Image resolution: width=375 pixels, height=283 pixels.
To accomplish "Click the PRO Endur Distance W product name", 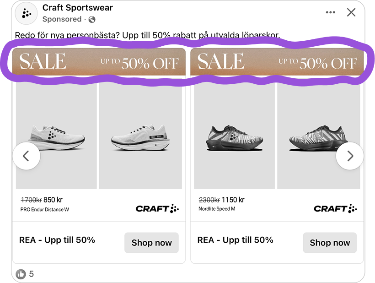I will coord(45,209).
